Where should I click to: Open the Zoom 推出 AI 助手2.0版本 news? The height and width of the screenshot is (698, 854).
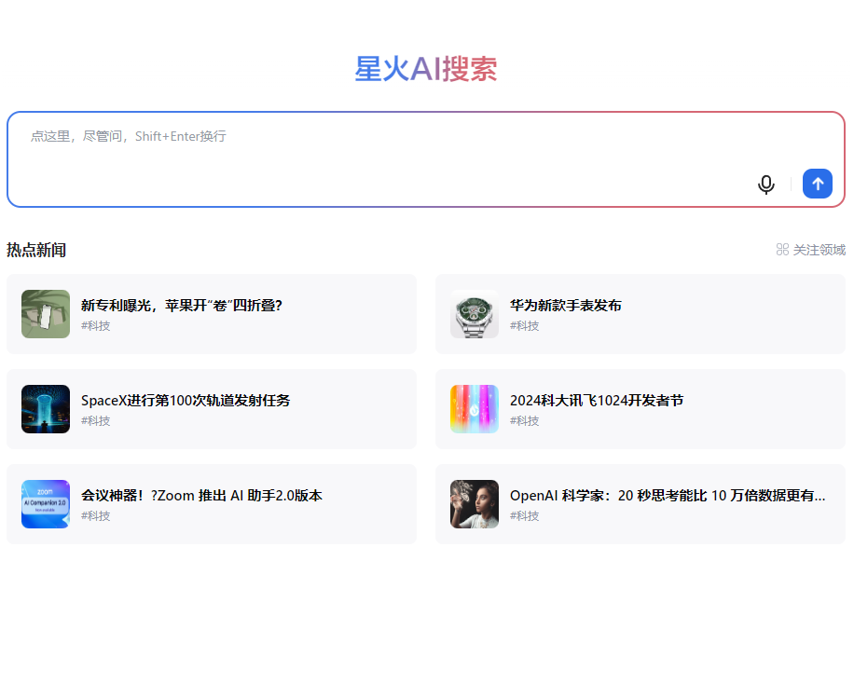[x=212, y=504]
